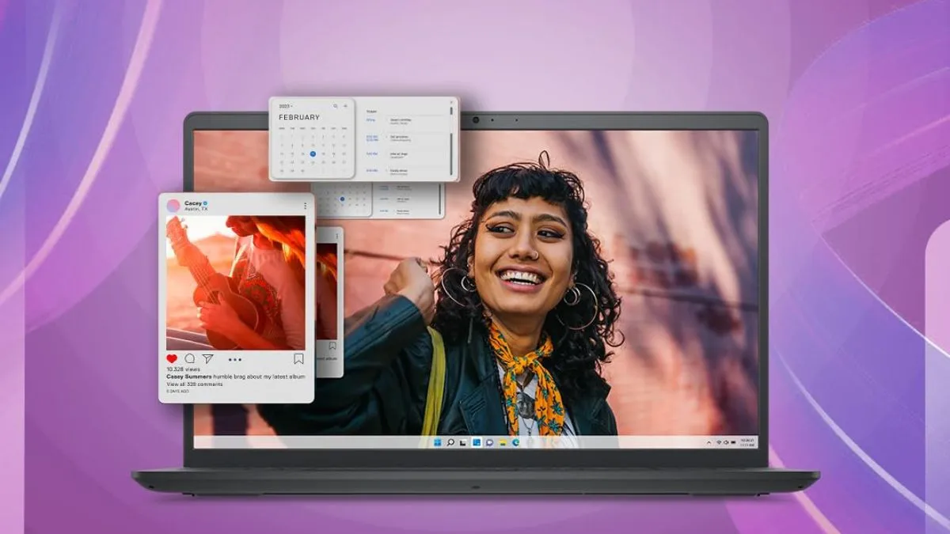Bookmark Casey's post with save icon
950x534 pixels.
pyautogui.click(x=298, y=358)
